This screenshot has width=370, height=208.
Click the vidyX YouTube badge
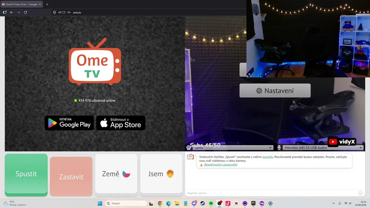click(x=342, y=142)
